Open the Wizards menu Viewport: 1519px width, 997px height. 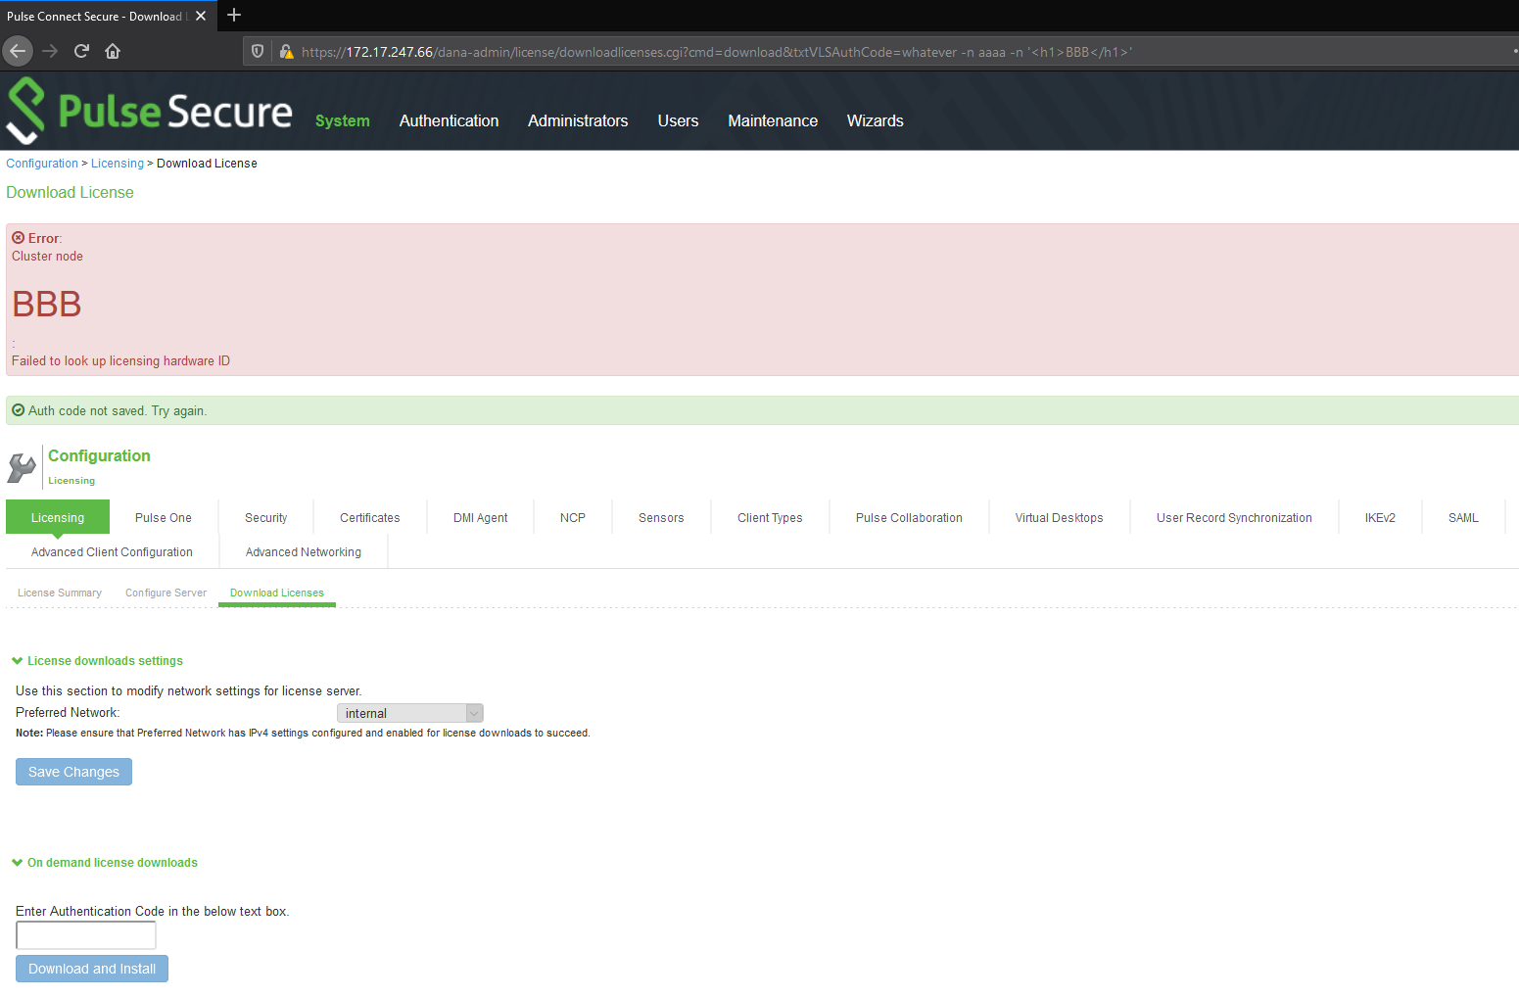tap(876, 120)
